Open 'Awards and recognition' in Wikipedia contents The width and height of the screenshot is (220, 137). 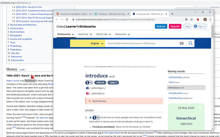coord(21,39)
